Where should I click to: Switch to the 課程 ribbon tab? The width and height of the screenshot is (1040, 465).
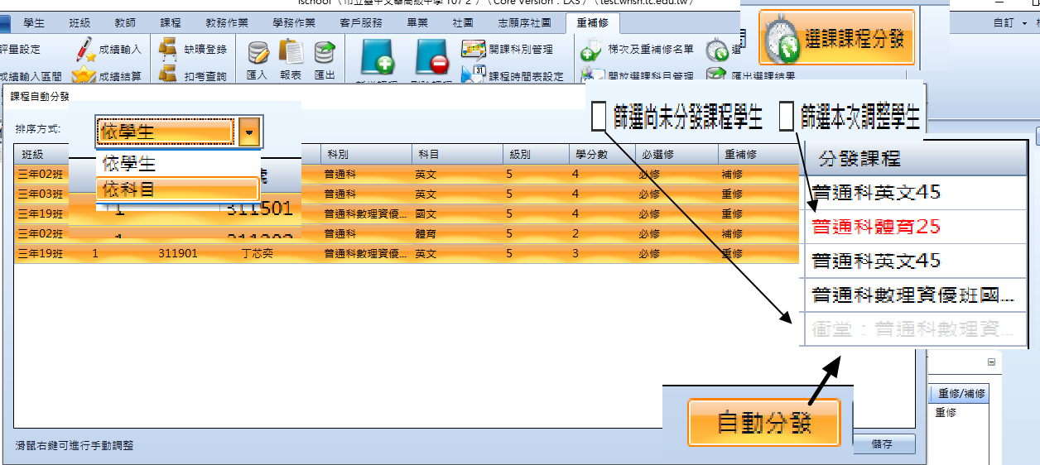170,23
